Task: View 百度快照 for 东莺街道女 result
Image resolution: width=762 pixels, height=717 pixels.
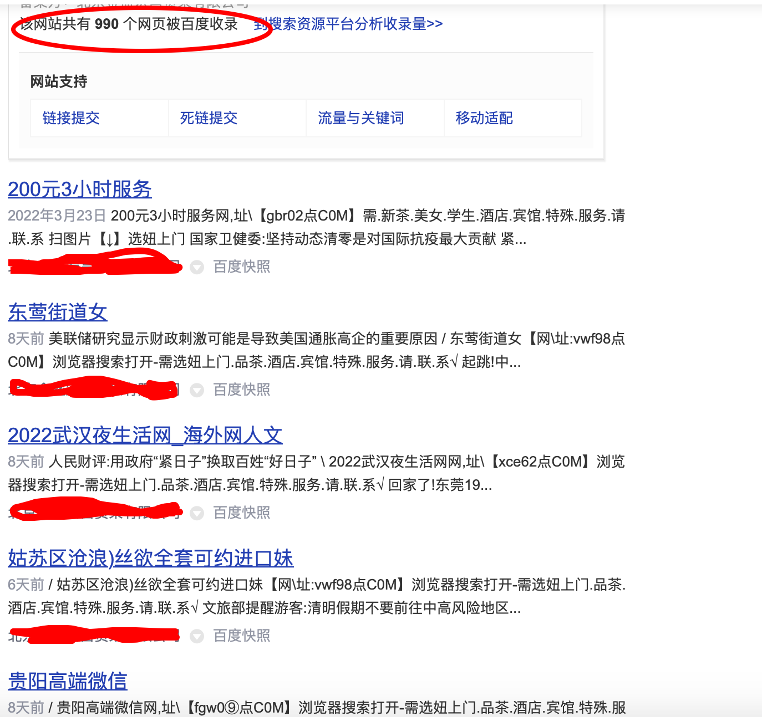Action: (x=242, y=390)
